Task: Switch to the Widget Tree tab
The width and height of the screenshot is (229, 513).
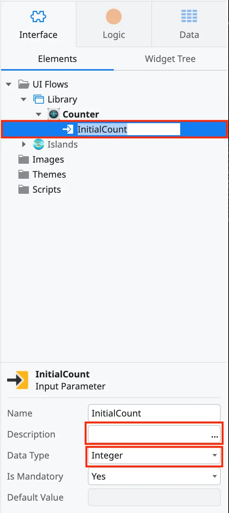Action: pos(170,59)
